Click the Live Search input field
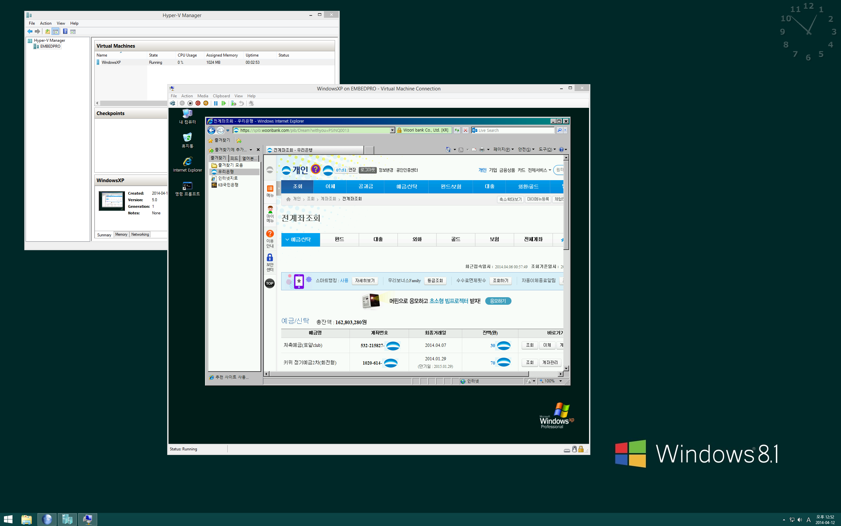Image resolution: width=841 pixels, height=526 pixels. point(512,131)
